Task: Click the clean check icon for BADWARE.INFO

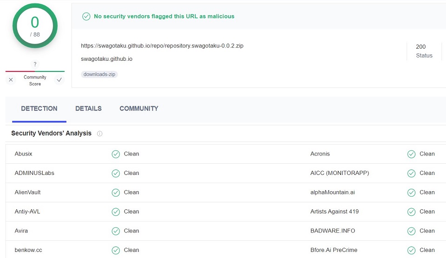Action: 411,231
